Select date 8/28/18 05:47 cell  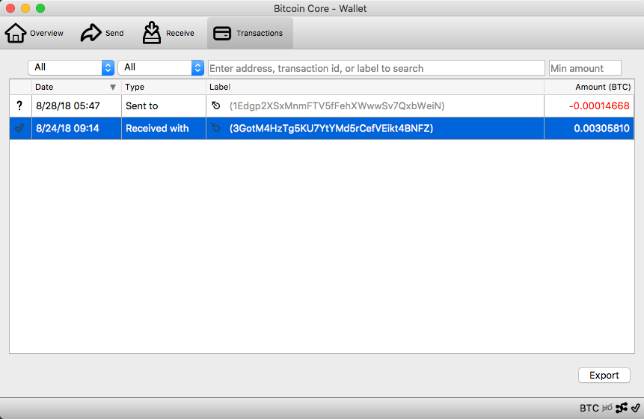point(76,106)
